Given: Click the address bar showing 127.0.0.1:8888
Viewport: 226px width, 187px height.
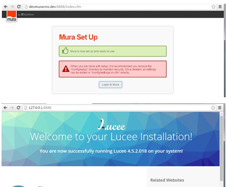Looking at the screenshot, I should click(x=120, y=108).
